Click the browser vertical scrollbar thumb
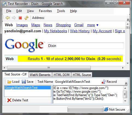The image size is (132, 115). [128, 28]
